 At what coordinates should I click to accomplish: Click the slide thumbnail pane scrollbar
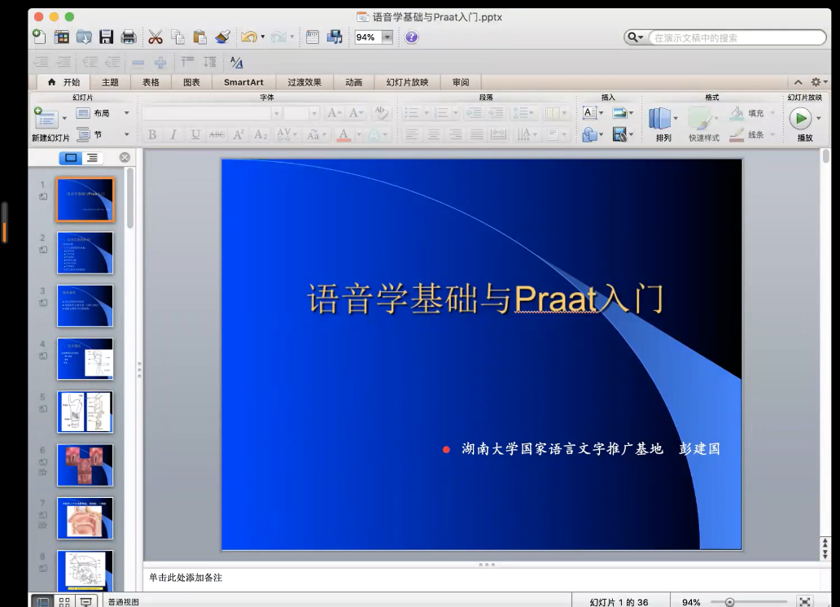129,199
